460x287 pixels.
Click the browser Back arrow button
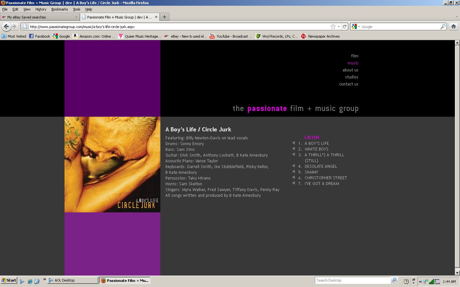[6, 26]
